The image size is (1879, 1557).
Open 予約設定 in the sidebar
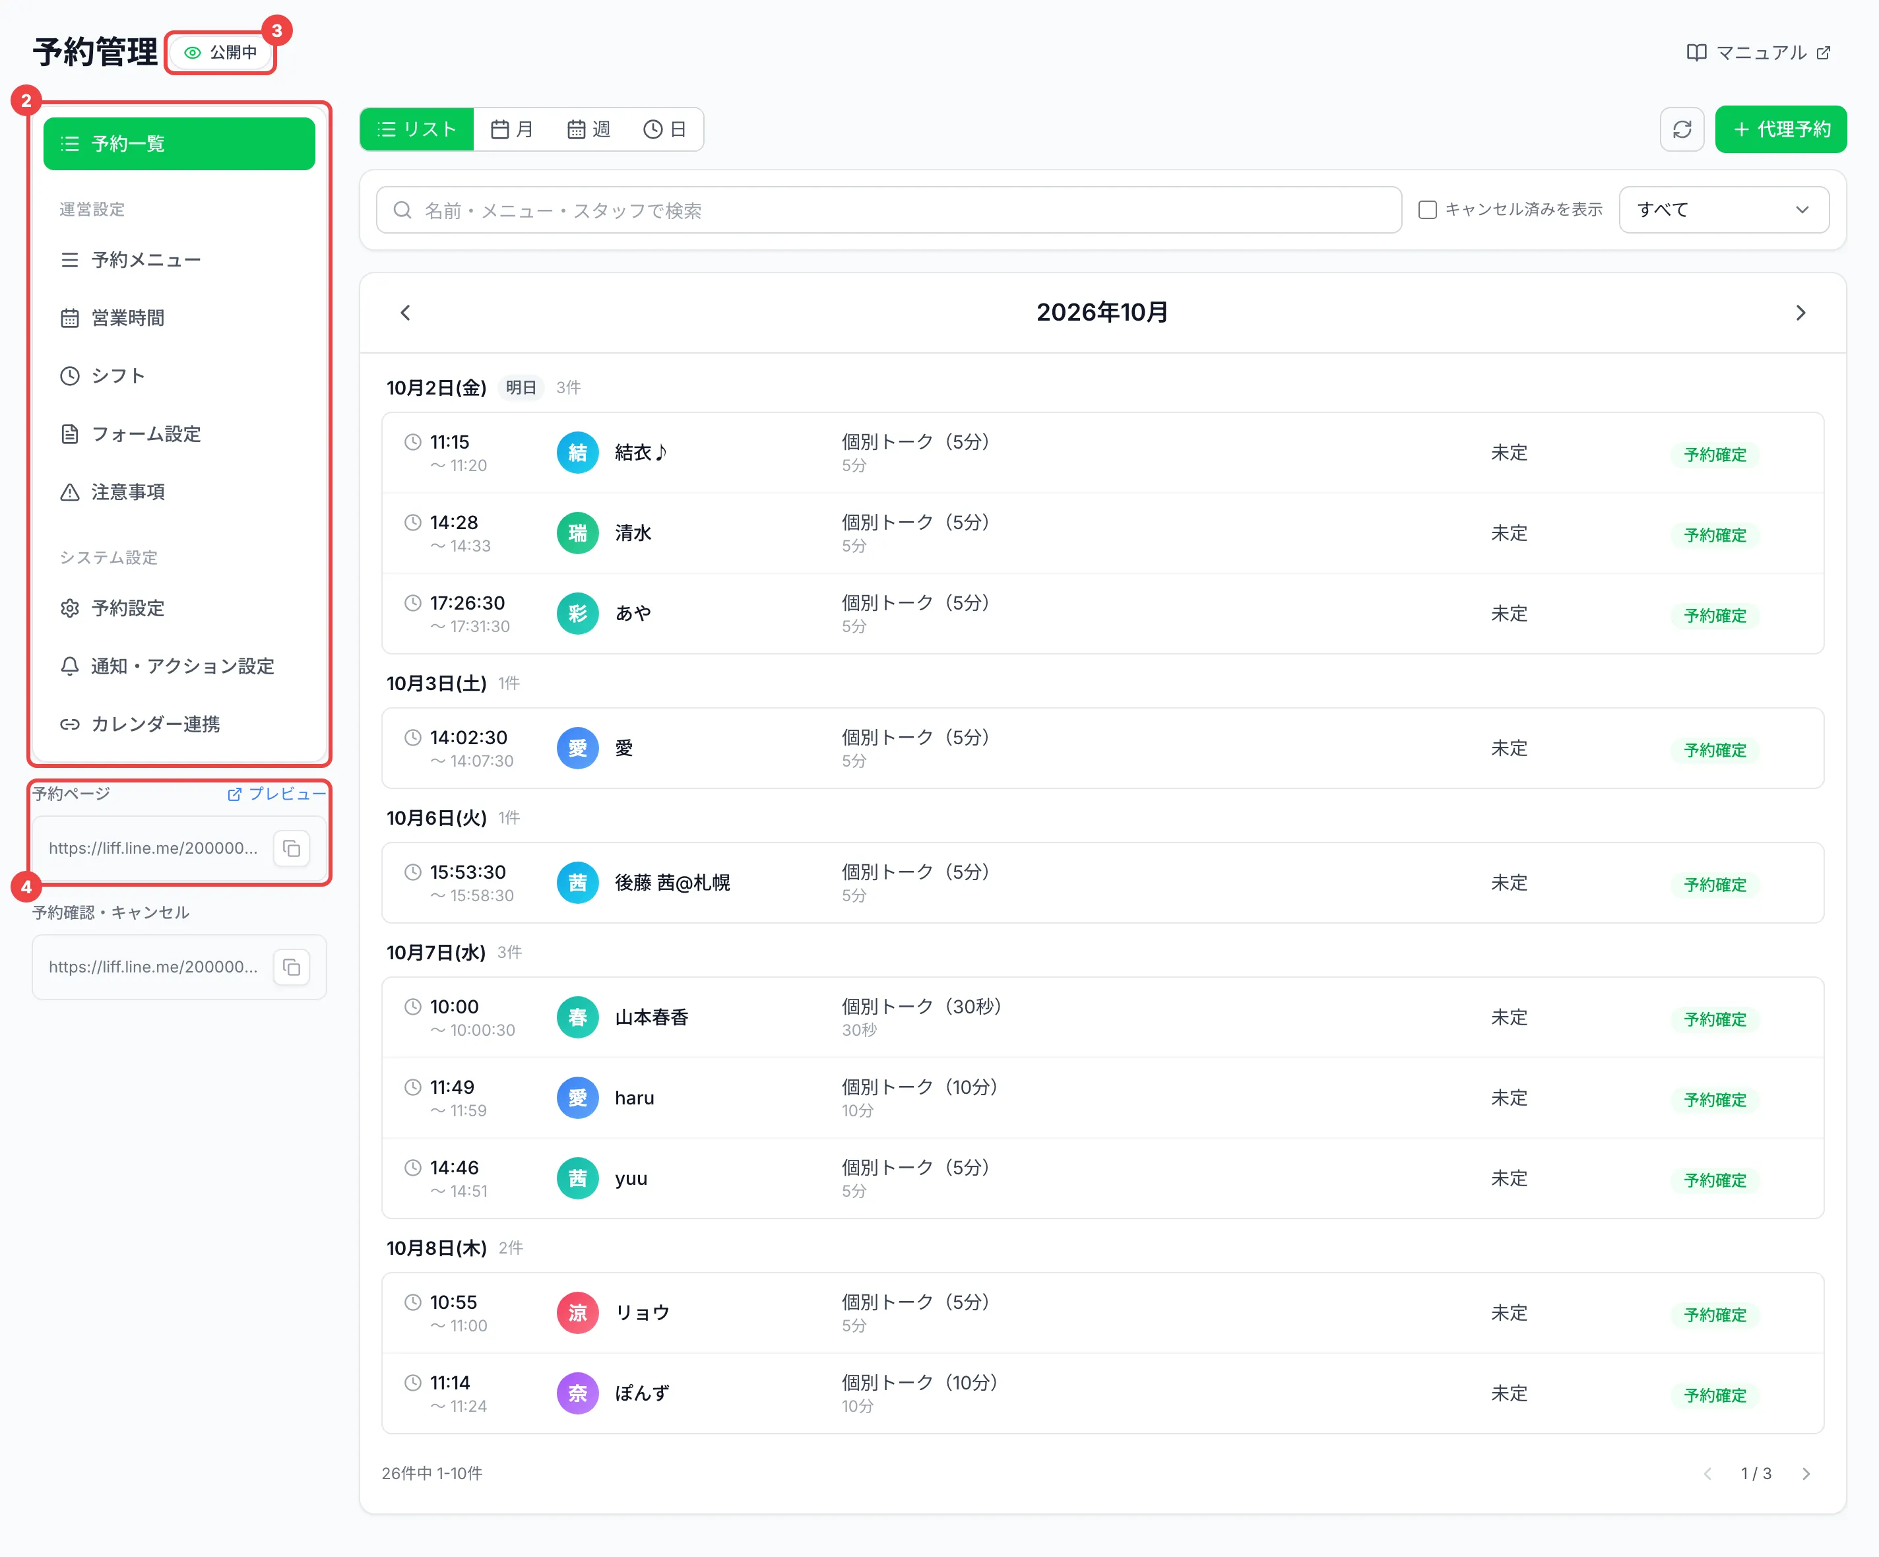(179, 610)
